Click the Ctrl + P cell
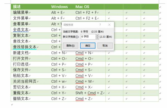This screenshot has width=167, height=108. 58,64
